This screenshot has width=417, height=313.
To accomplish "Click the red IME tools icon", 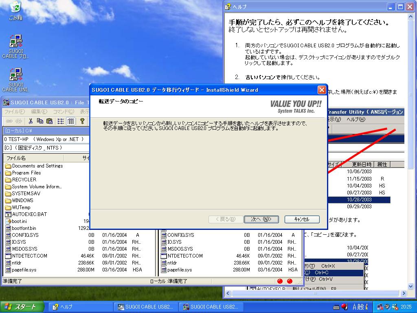I will coord(345,306).
